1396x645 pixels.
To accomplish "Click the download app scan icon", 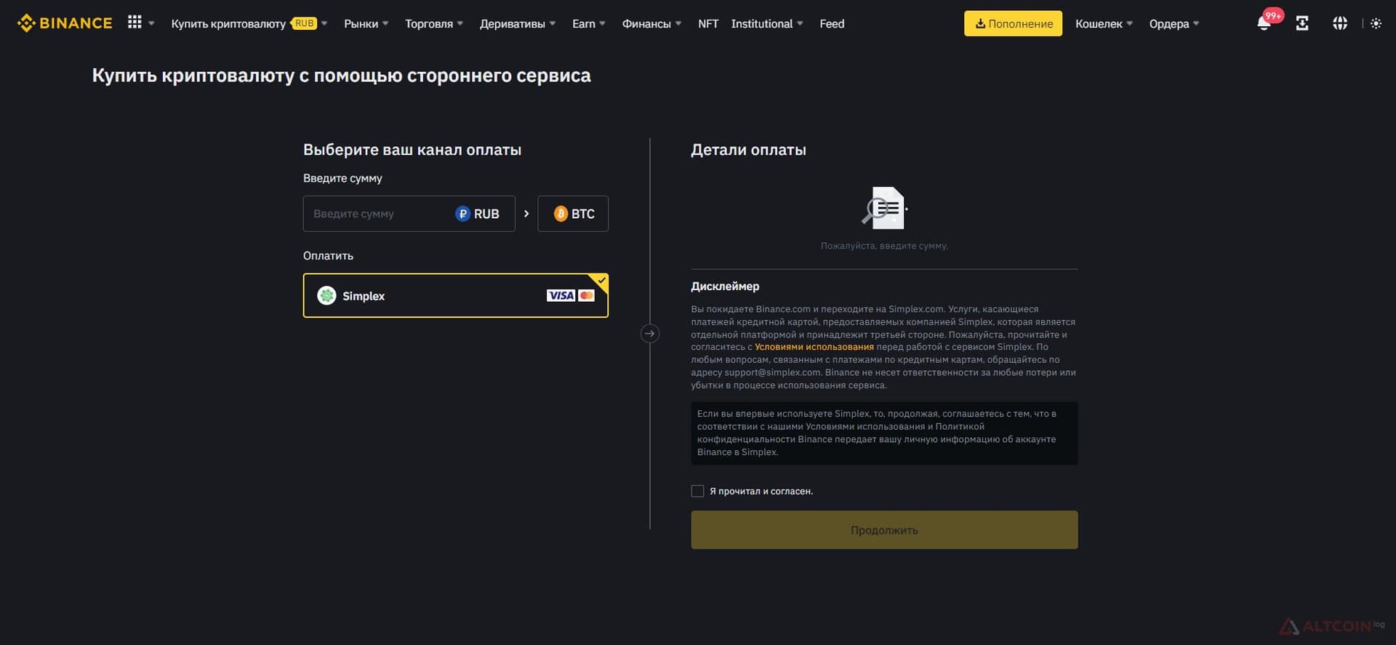I will point(1302,23).
